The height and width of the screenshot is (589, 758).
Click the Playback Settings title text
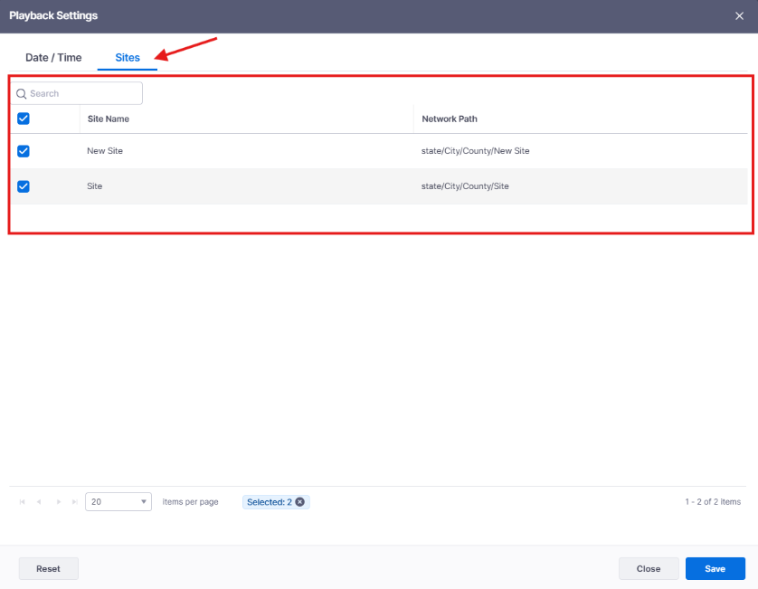click(x=53, y=15)
